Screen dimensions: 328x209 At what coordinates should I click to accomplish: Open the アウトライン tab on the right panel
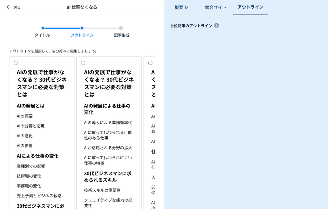click(250, 7)
